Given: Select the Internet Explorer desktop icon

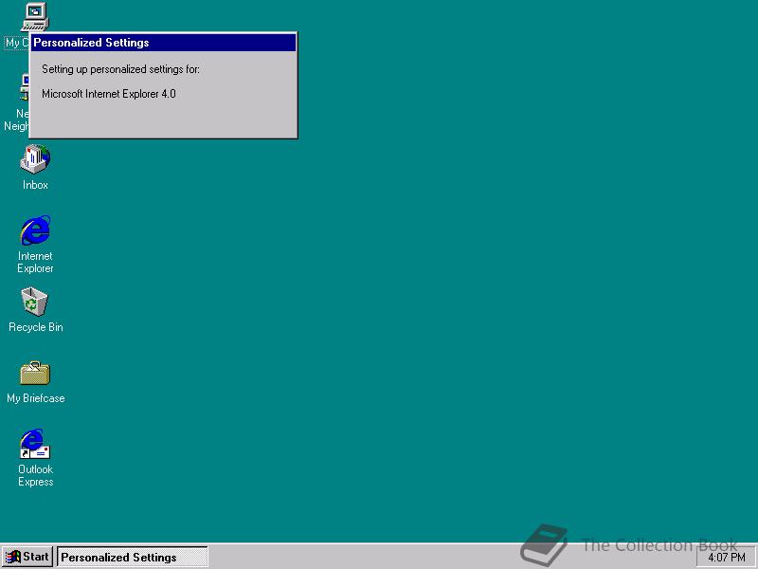Looking at the screenshot, I should point(35,230).
